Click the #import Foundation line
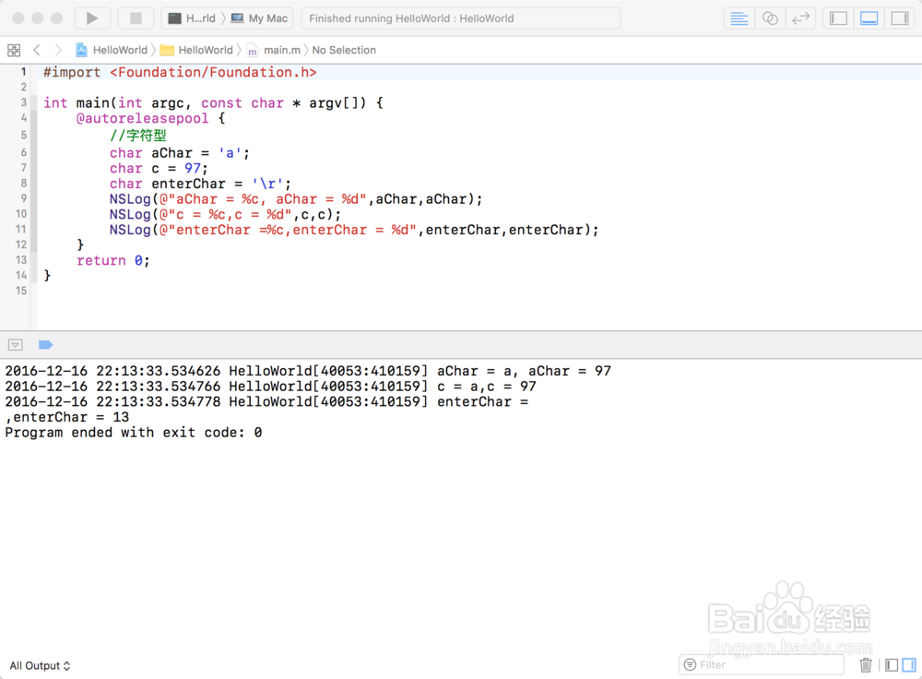Image resolution: width=922 pixels, height=679 pixels. [180, 72]
